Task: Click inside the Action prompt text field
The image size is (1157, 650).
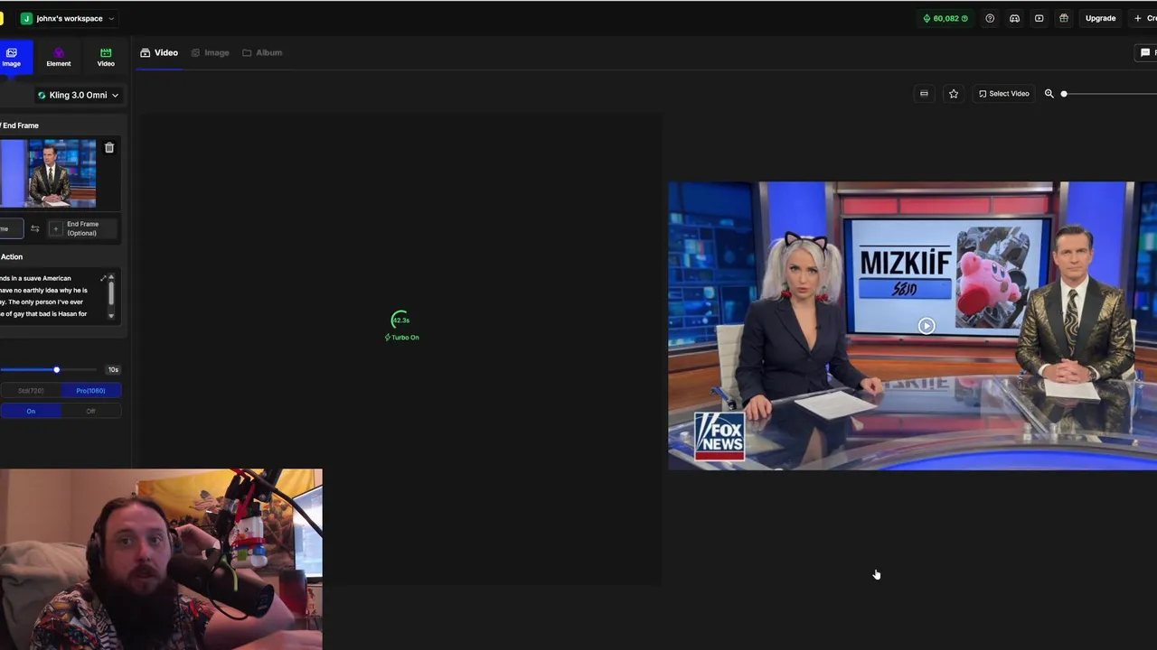Action: [49, 296]
